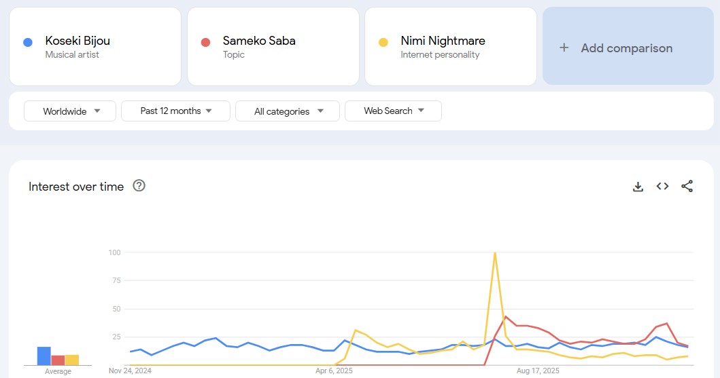Viewport: 720px width, 378px height.
Task: Open the help icon beside Interest over time
Action: (139, 186)
